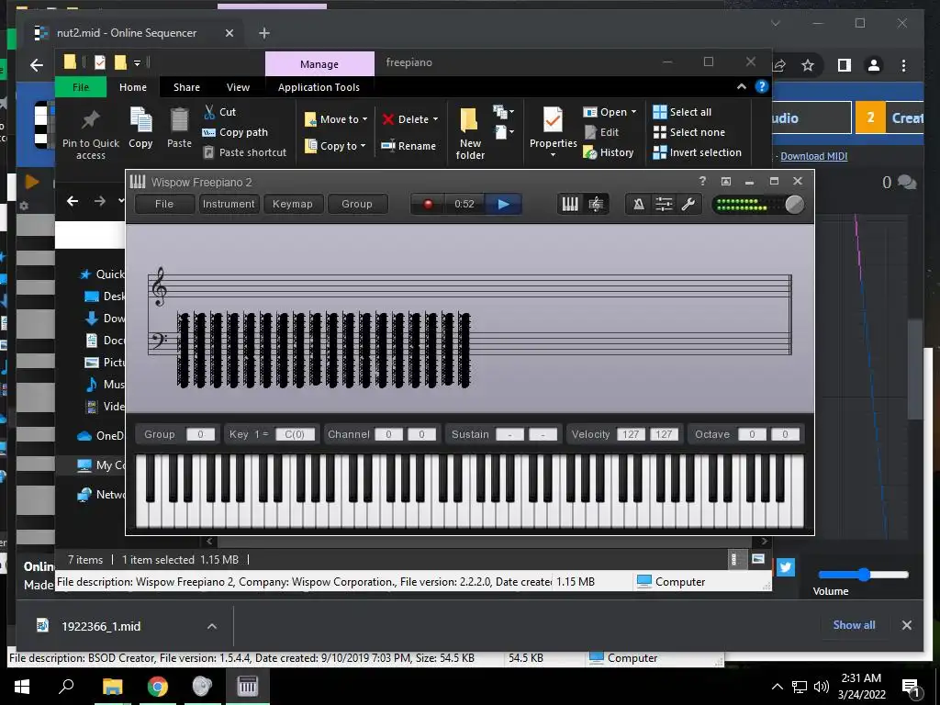The width and height of the screenshot is (940, 705).
Task: Open the Keymap menu in Freepiano
Action: click(x=293, y=204)
